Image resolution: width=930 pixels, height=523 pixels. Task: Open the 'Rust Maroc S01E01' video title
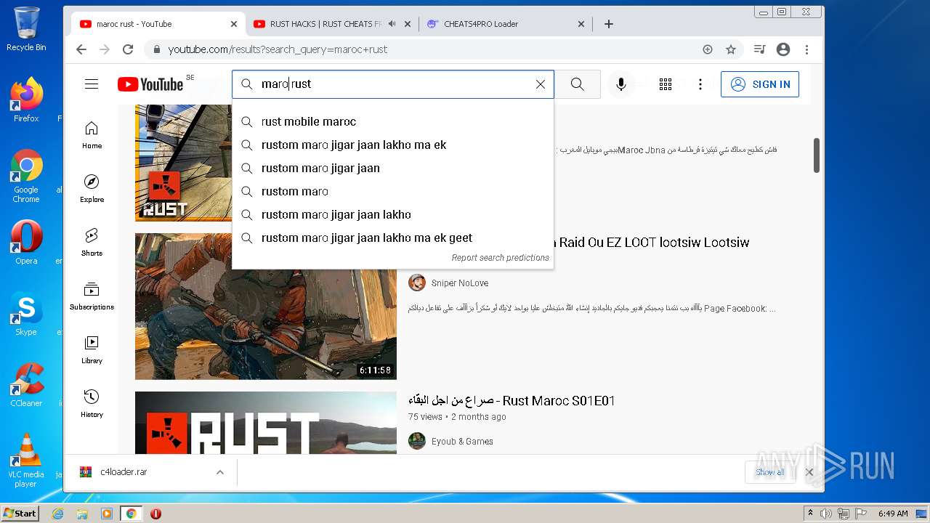tap(511, 401)
